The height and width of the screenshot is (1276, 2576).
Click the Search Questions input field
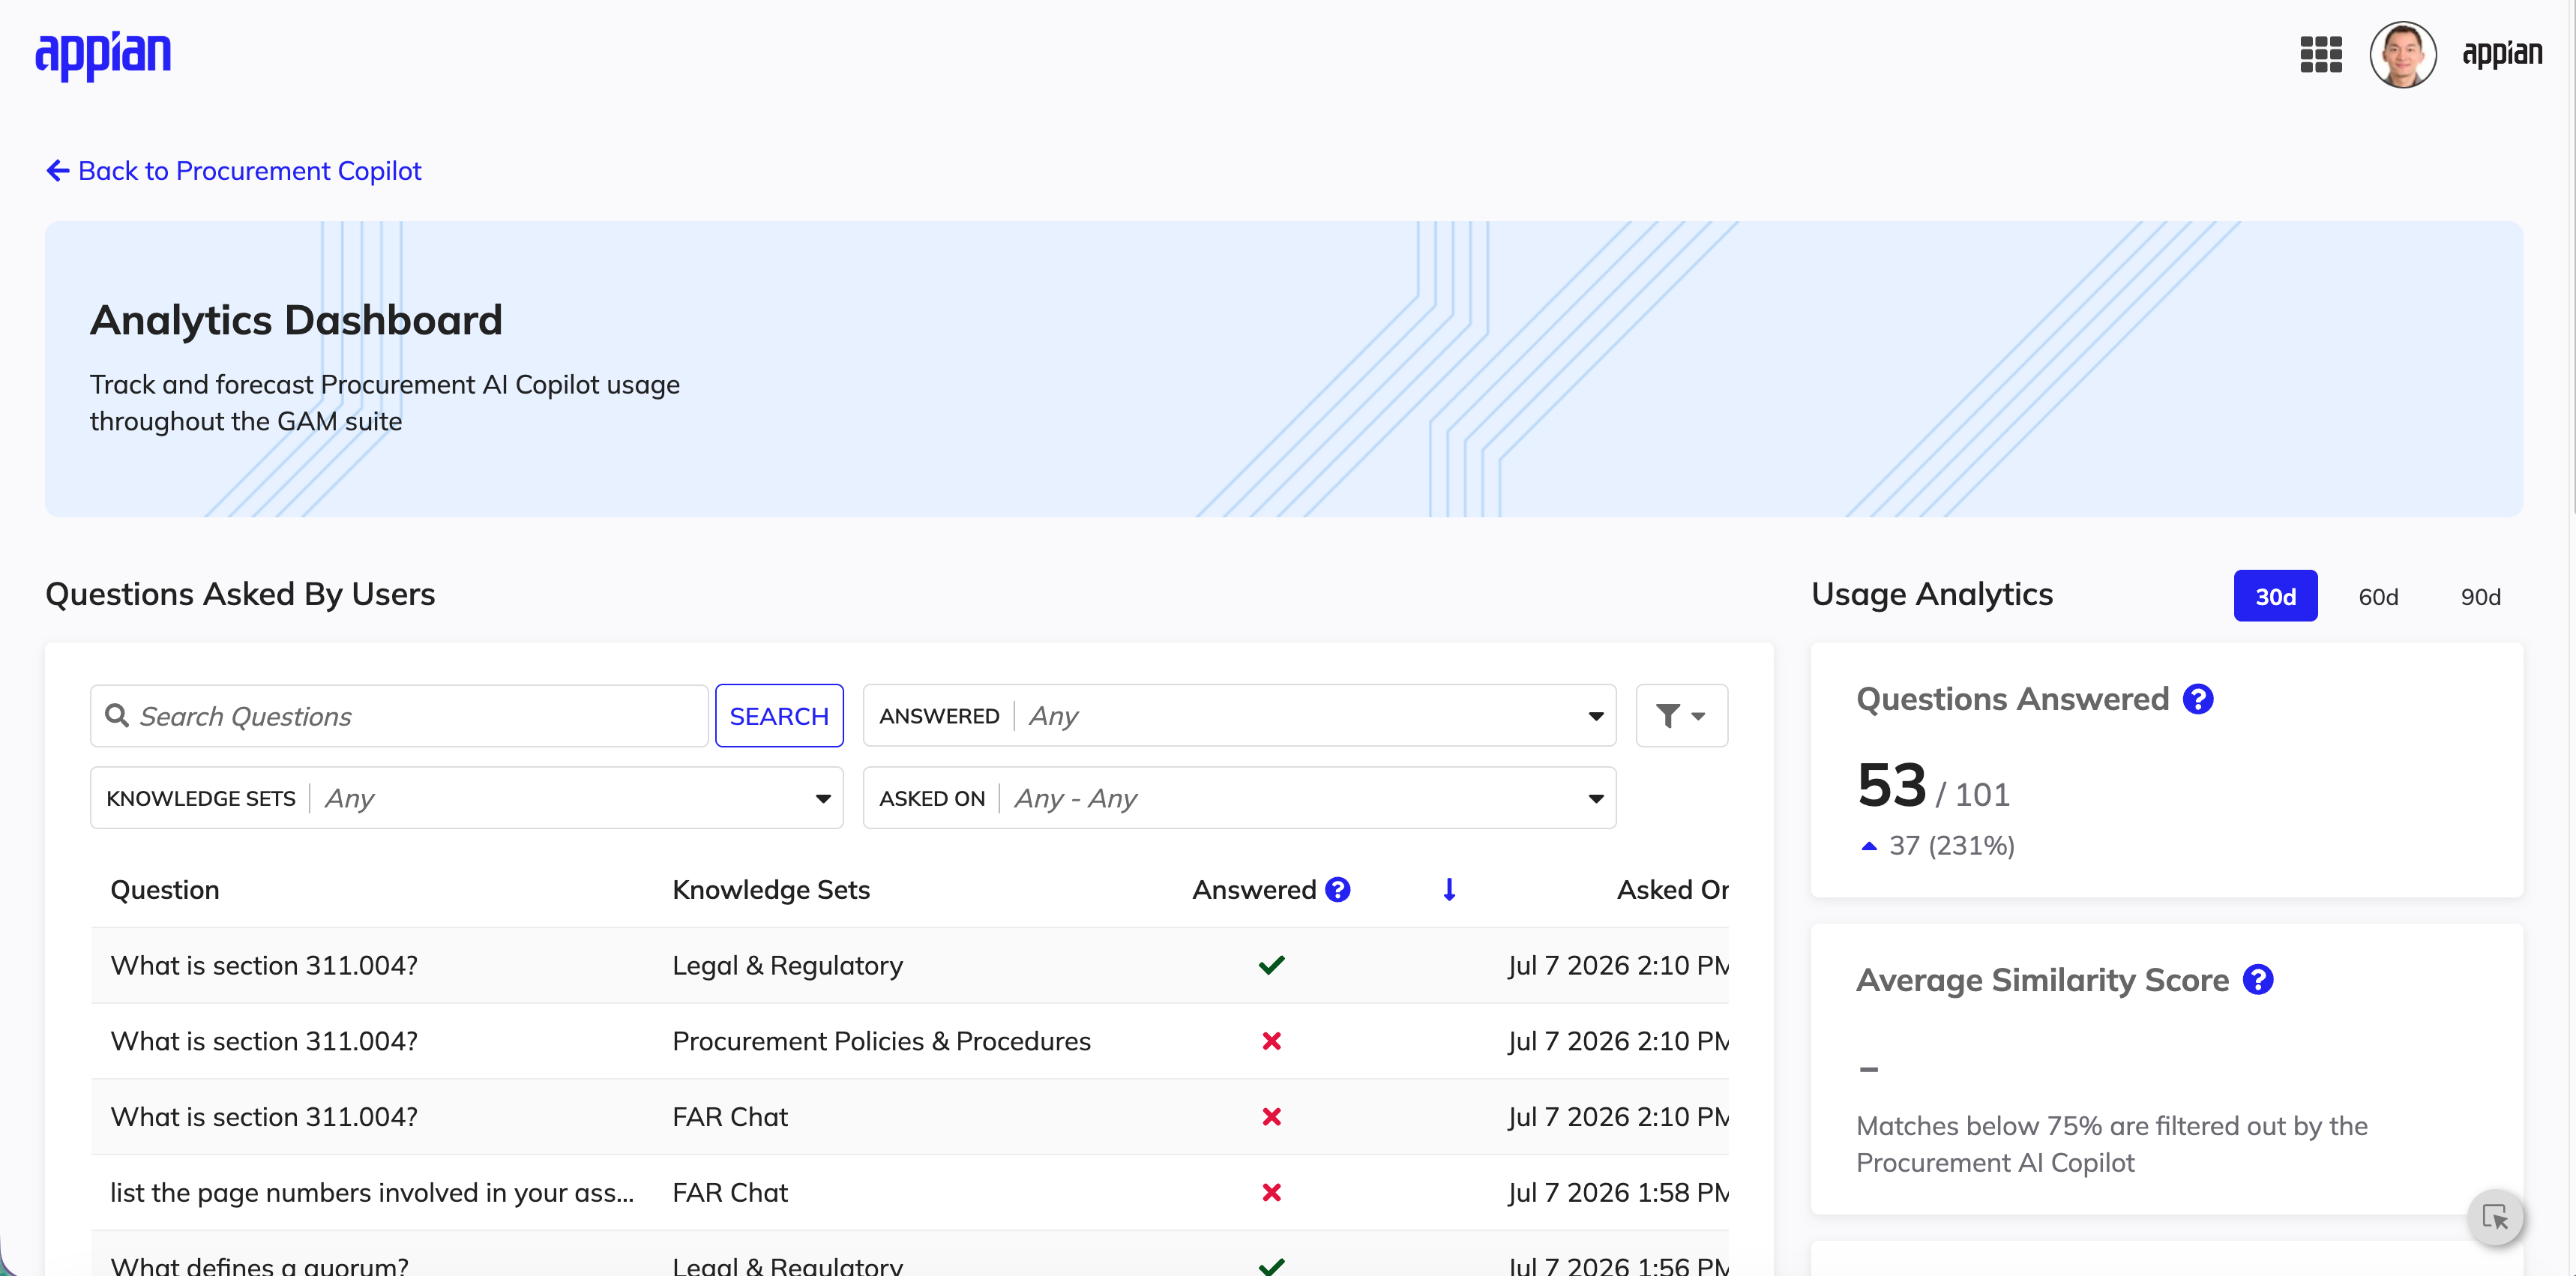tap(399, 716)
